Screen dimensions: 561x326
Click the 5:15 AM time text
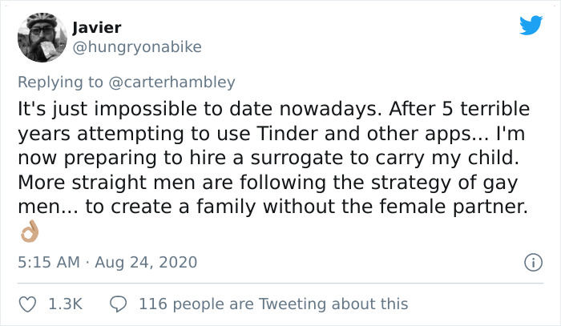pyautogui.click(x=49, y=263)
